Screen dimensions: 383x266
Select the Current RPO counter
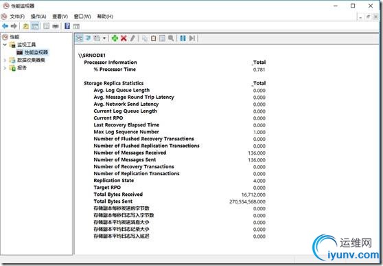[108, 118]
